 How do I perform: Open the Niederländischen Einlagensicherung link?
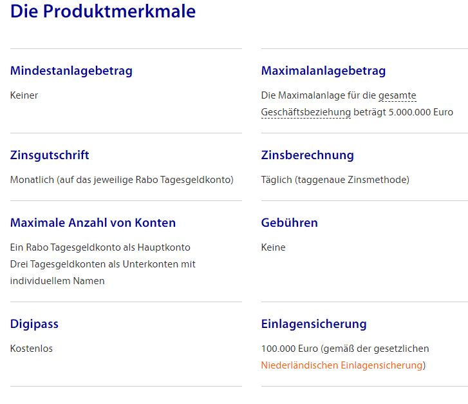click(342, 365)
